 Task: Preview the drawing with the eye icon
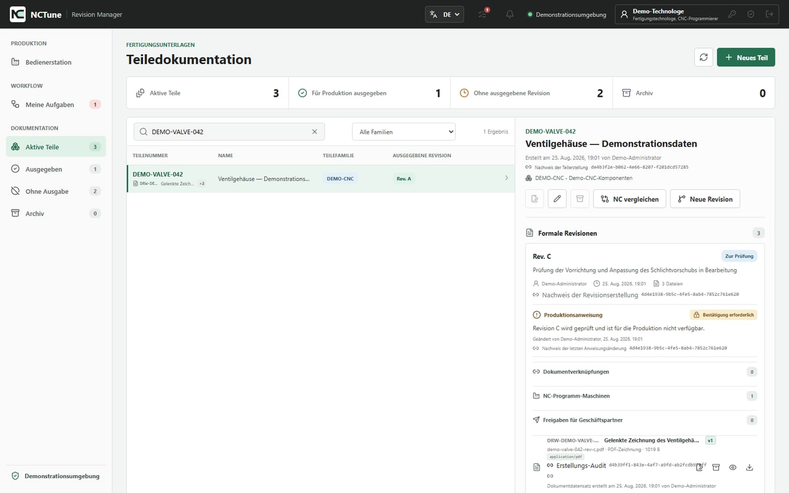point(733,468)
